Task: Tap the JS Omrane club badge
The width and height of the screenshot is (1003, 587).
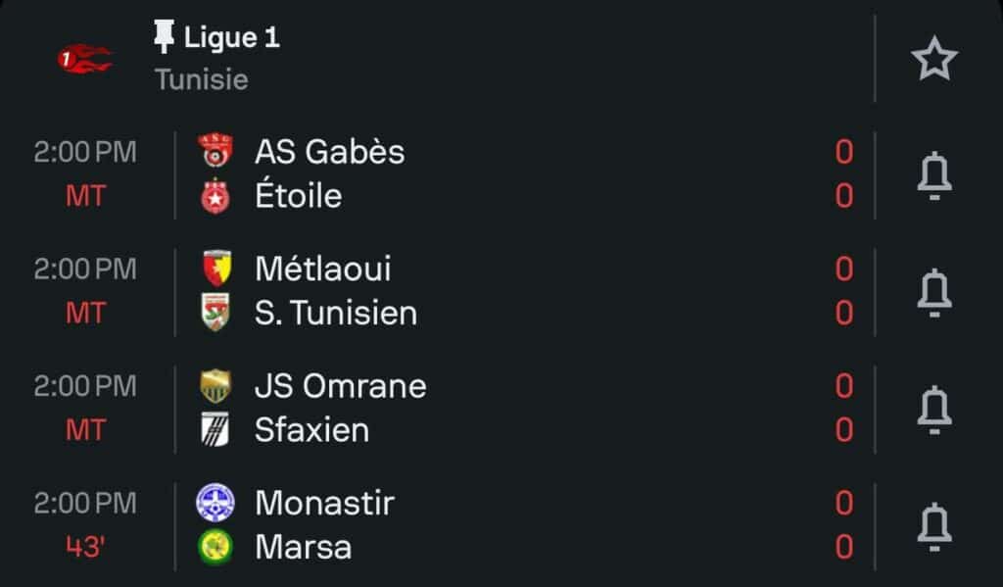Action: tap(215, 386)
